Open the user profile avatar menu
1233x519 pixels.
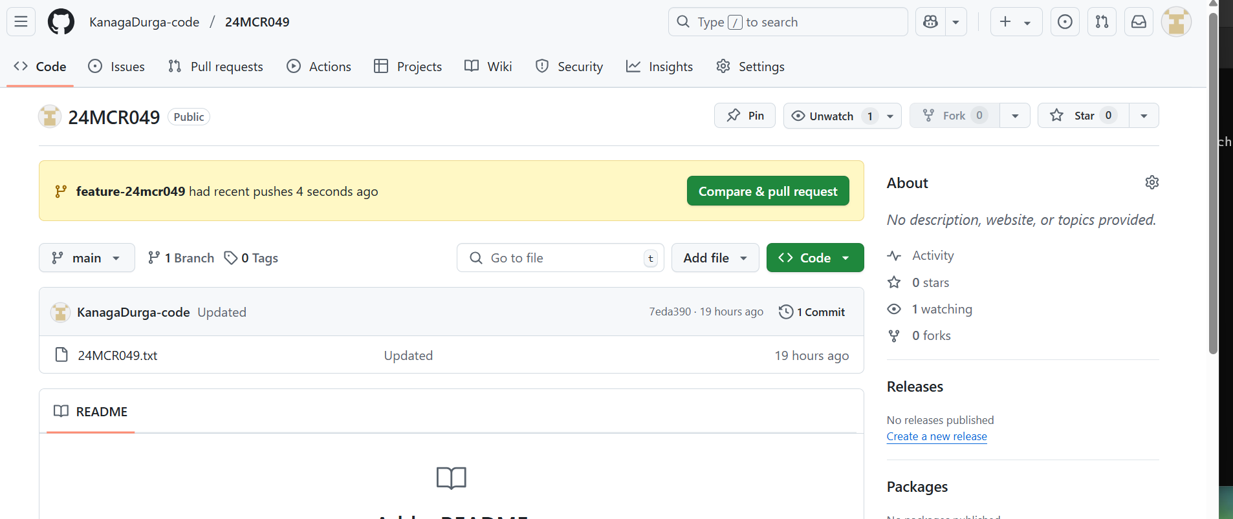coord(1176,22)
